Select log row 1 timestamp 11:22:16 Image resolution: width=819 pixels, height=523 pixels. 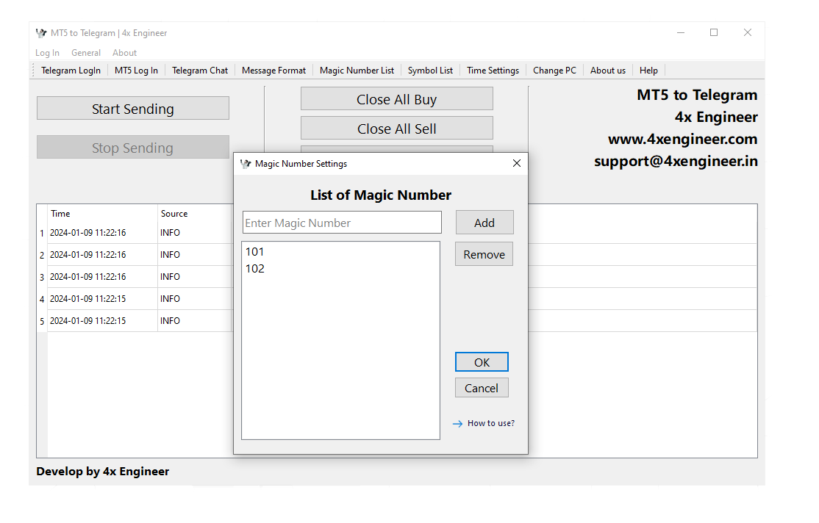pyautogui.click(x=87, y=233)
